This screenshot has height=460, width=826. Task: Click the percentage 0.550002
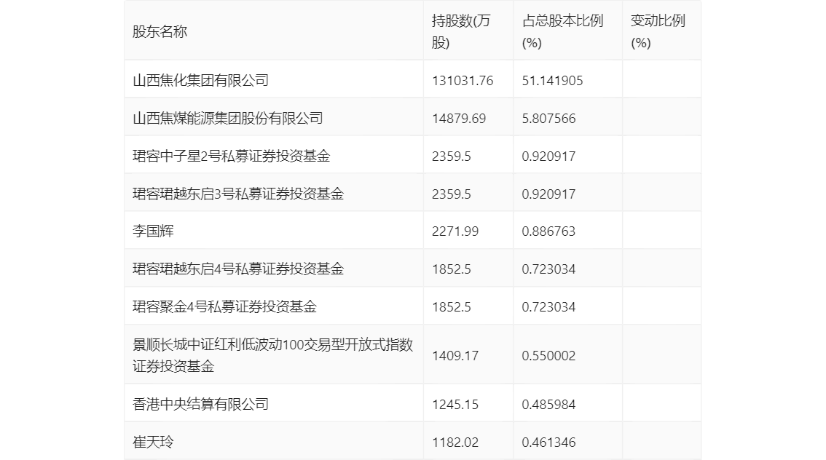click(x=549, y=356)
